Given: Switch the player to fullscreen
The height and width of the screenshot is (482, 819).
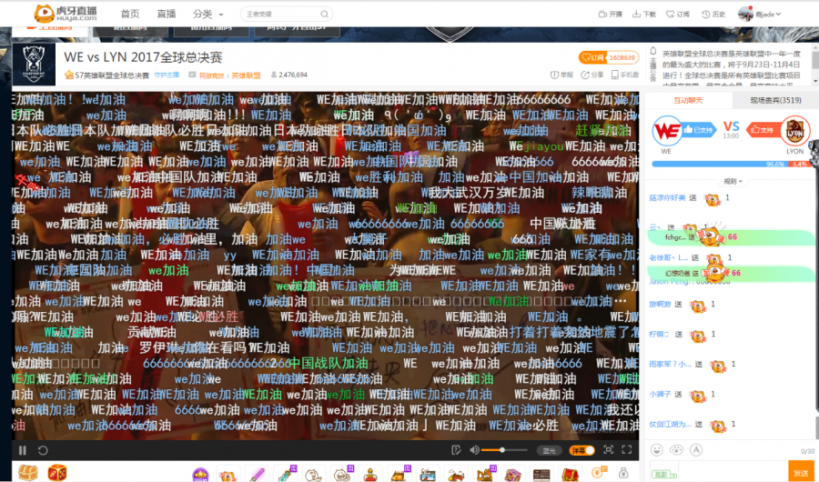Looking at the screenshot, I should click(x=627, y=449).
